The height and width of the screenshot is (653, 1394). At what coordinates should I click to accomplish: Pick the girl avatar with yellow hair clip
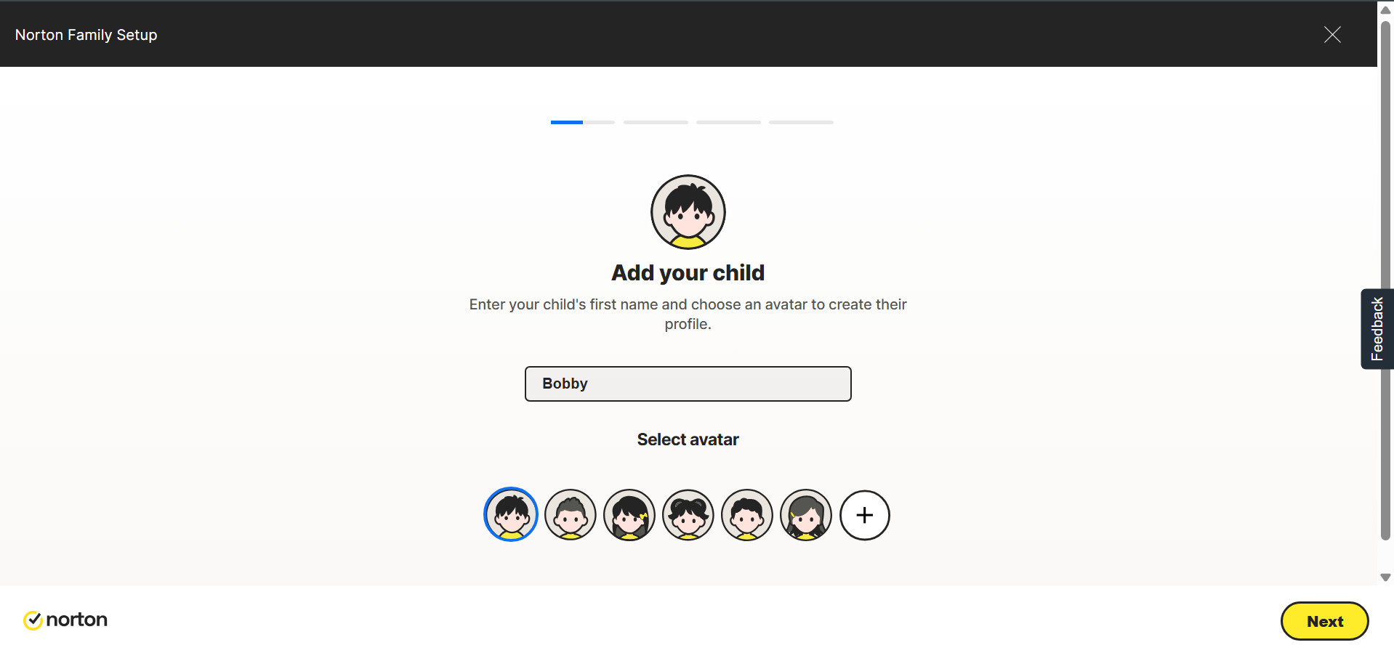[629, 515]
